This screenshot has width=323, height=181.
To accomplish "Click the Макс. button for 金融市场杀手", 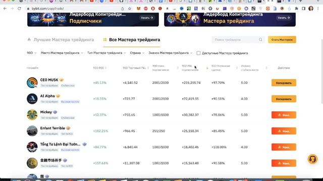I will 284,163.
